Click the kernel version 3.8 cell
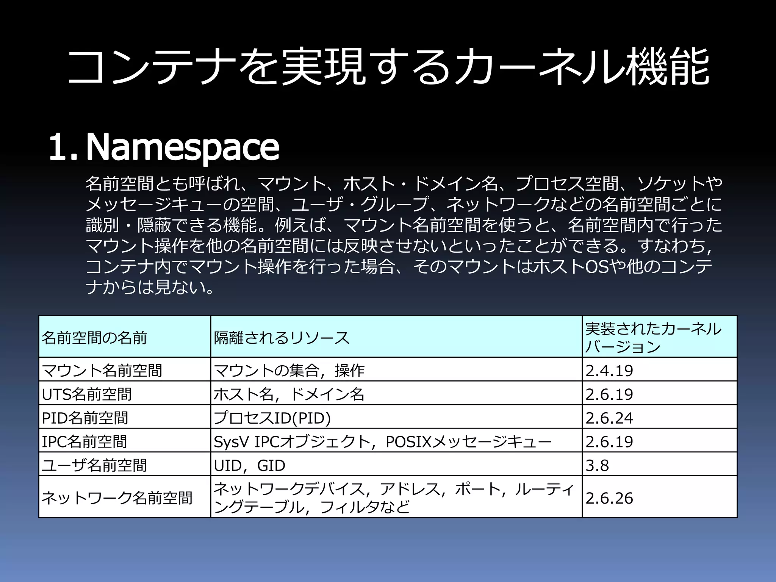This screenshot has height=582, width=776. point(597,465)
